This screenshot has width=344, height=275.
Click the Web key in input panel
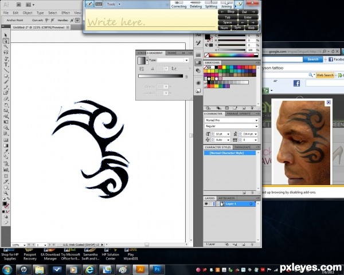[x=251, y=28]
